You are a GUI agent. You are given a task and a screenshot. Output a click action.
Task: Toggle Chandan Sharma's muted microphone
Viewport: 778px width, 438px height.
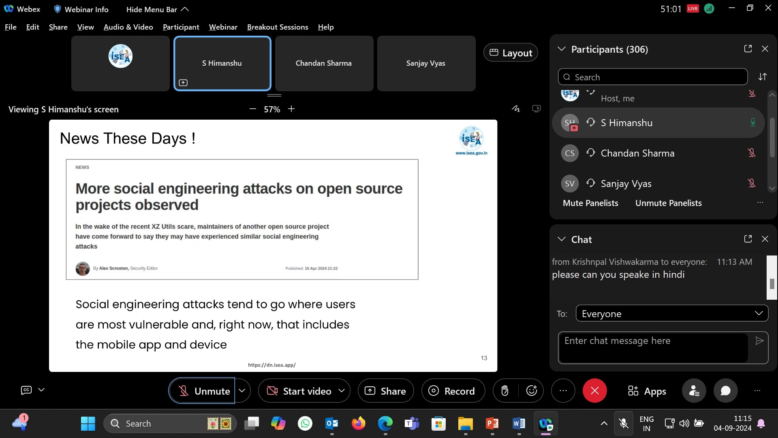(x=752, y=153)
